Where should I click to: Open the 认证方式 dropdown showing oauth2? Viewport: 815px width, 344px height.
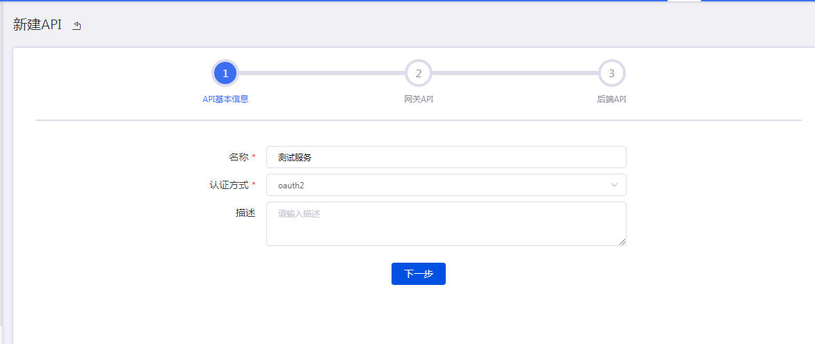tap(438, 185)
